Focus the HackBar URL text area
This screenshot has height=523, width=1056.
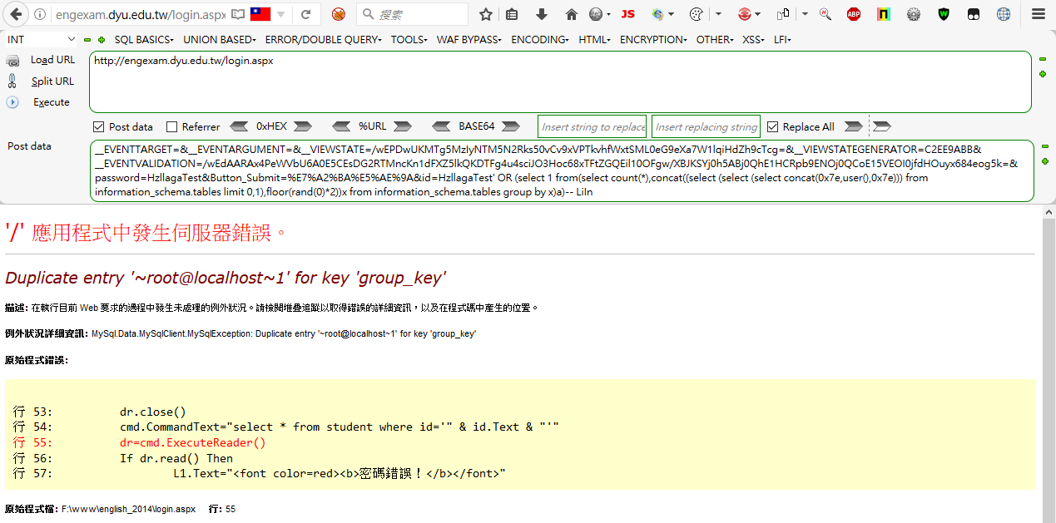coord(560,82)
